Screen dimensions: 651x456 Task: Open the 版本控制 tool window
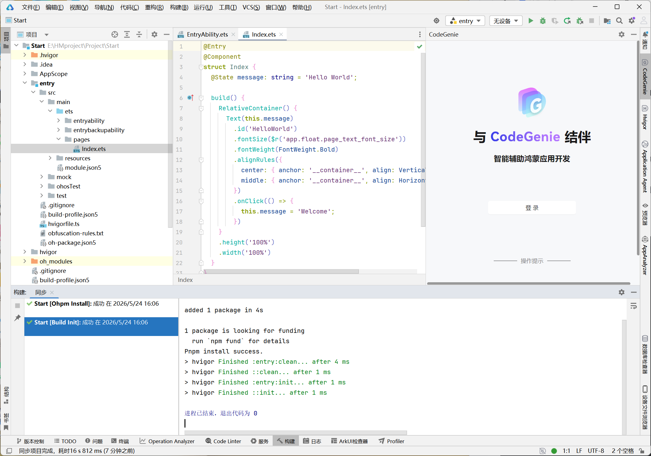click(30, 441)
